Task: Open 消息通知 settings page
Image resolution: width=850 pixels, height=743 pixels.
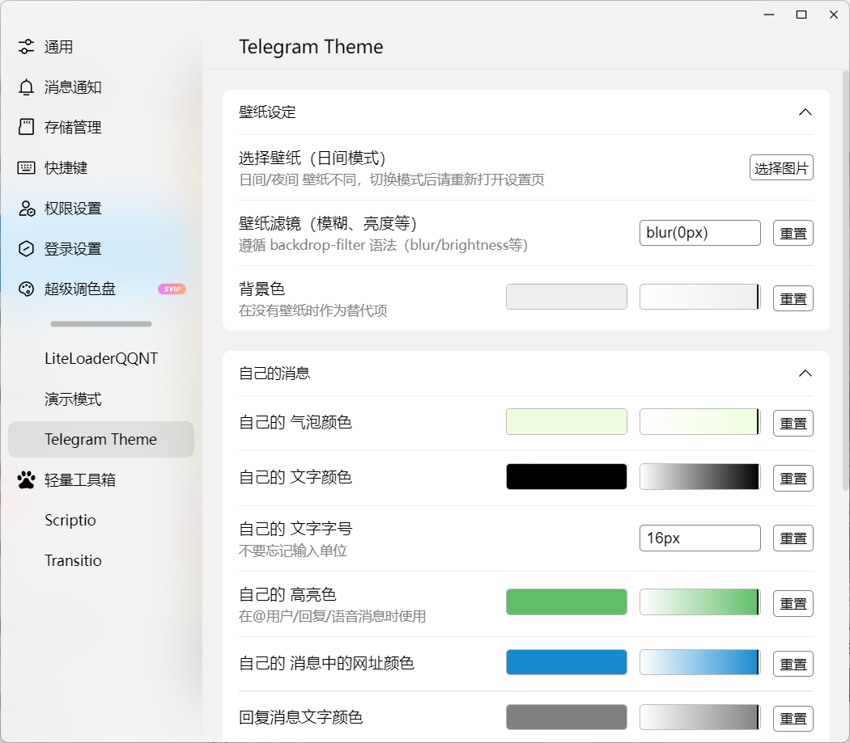Action: tap(101, 87)
